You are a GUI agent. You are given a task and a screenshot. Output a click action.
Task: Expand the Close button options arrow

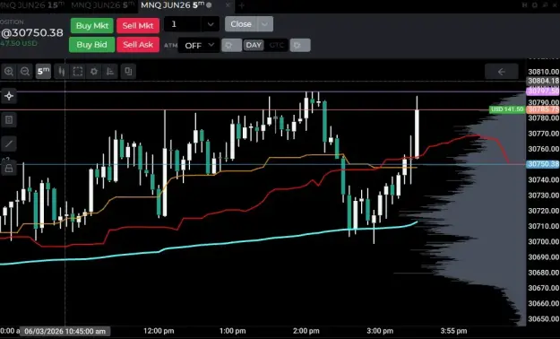[x=265, y=24]
